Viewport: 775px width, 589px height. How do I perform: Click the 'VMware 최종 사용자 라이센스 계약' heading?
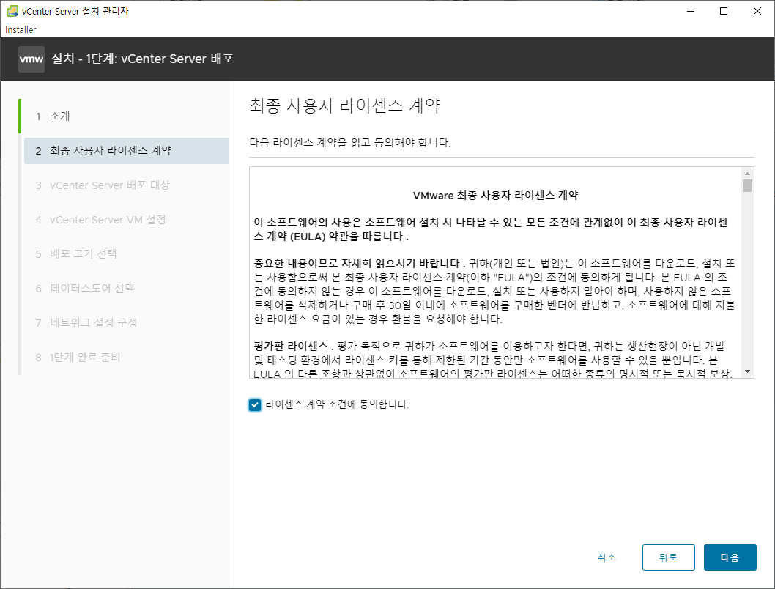[x=495, y=195]
